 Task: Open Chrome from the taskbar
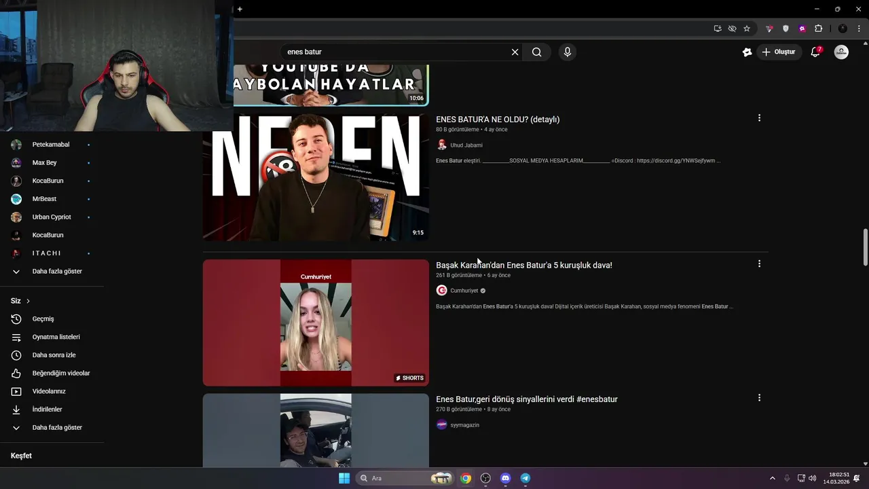pos(466,478)
